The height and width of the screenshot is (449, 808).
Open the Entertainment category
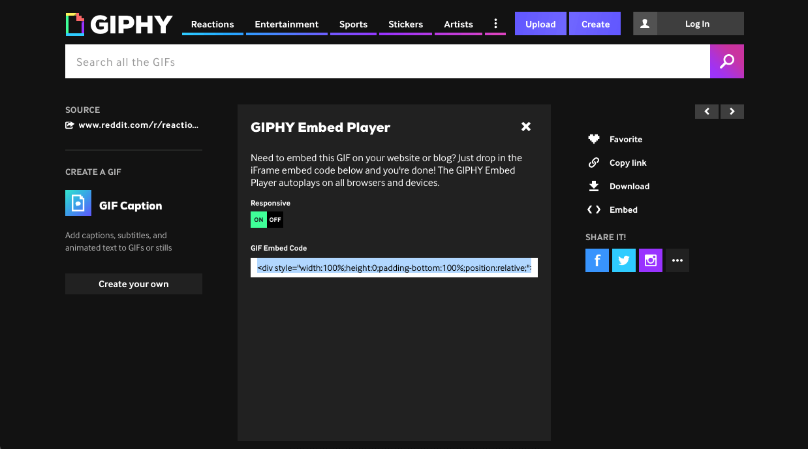pyautogui.click(x=287, y=24)
